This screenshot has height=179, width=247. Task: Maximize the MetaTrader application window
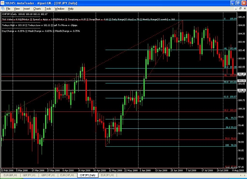(238, 3)
